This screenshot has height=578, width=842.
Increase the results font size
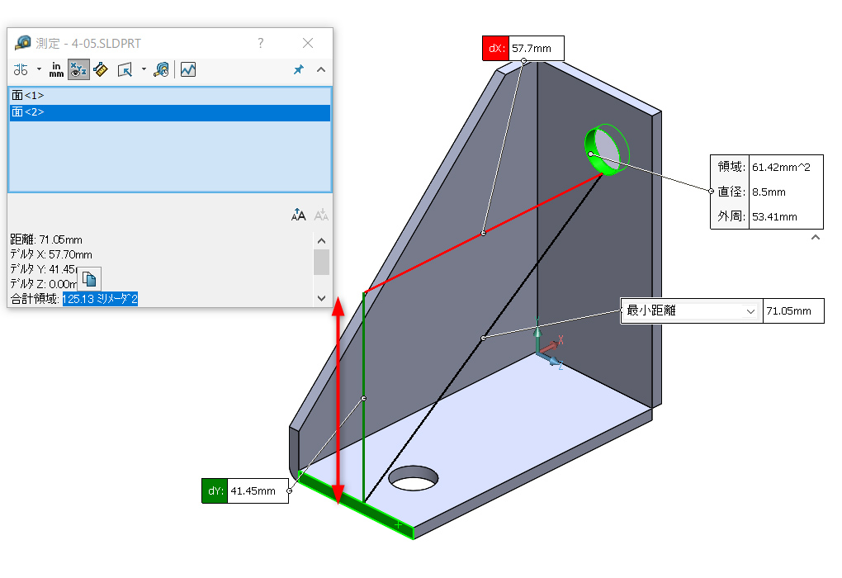tap(299, 215)
